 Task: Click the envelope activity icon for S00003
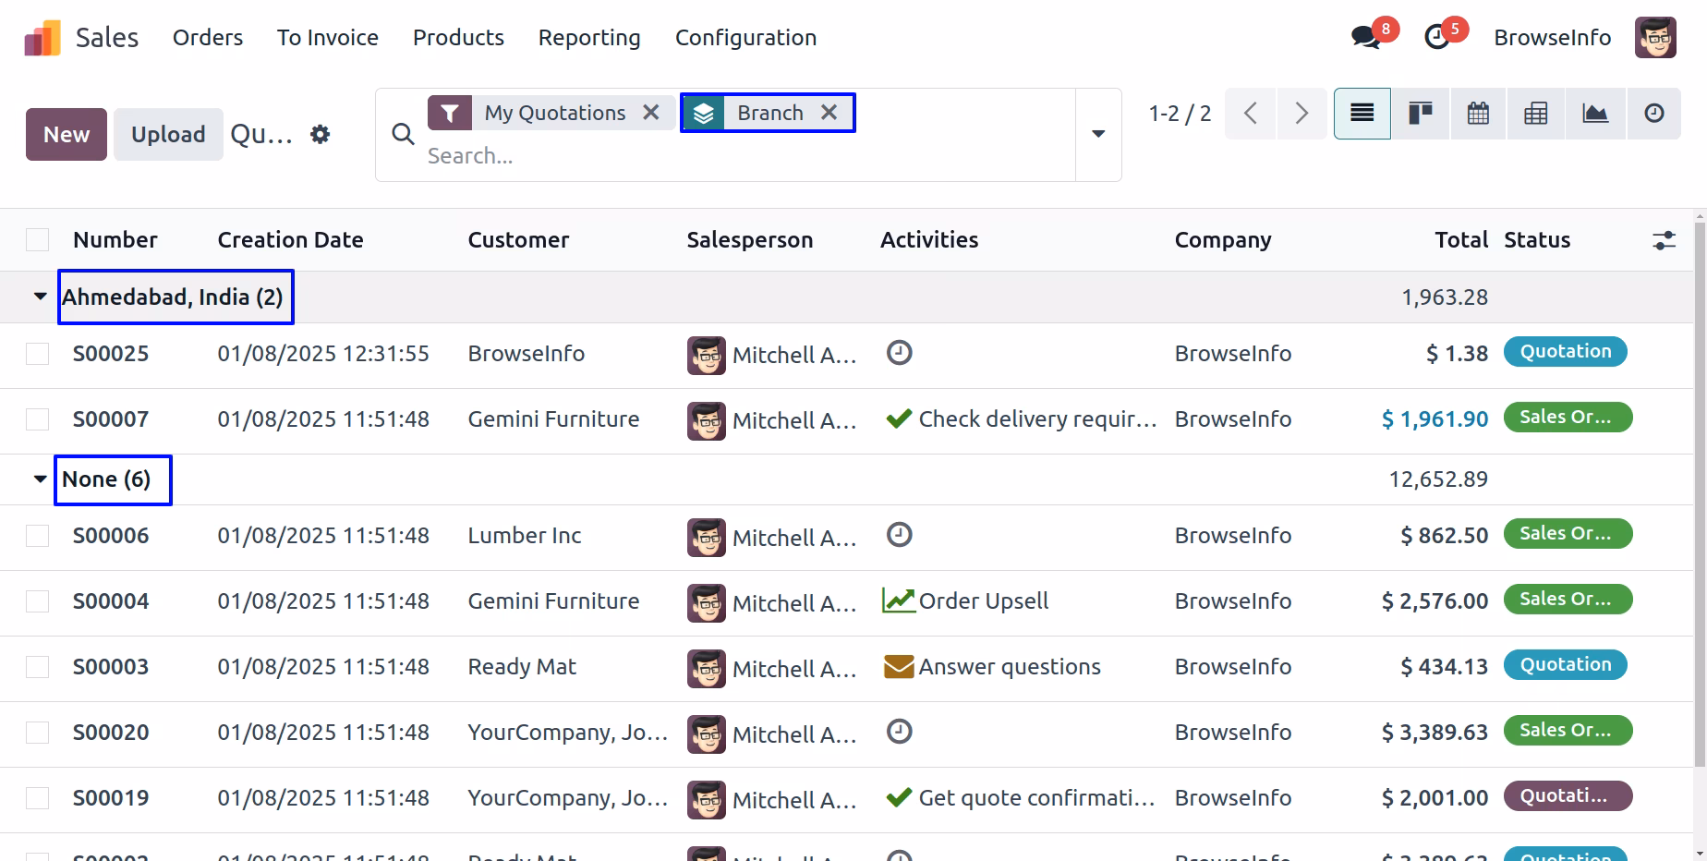(x=899, y=666)
